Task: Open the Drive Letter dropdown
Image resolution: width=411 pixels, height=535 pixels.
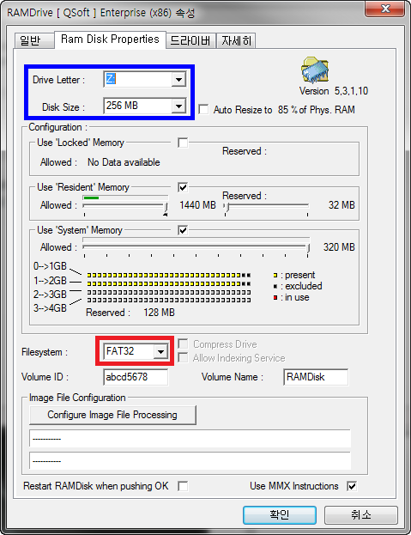Action: 178,80
